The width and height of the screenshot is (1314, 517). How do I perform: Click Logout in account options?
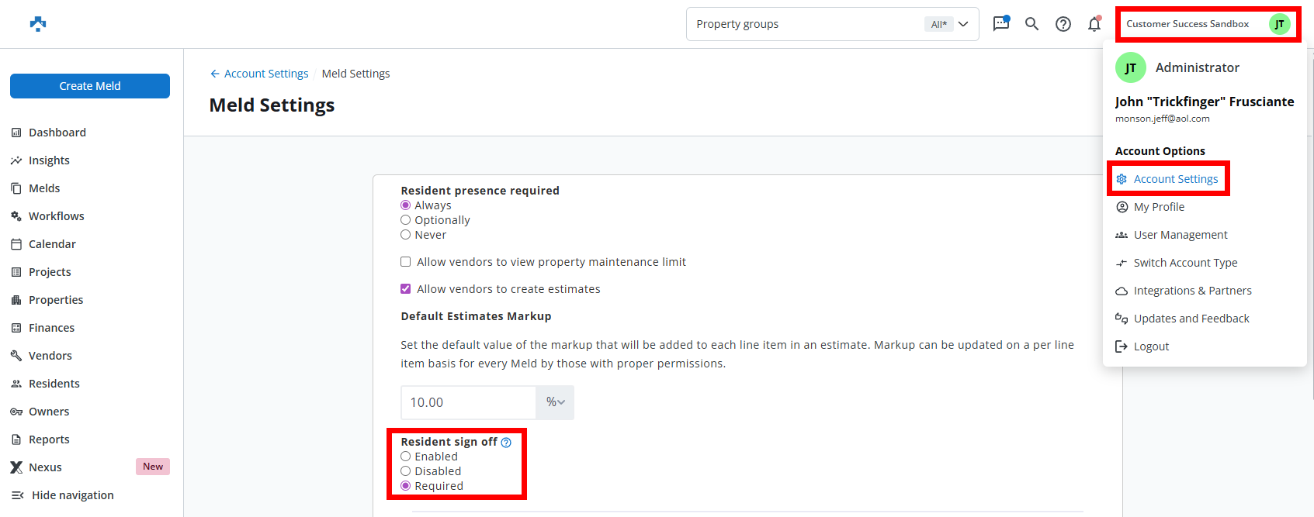pyautogui.click(x=1150, y=346)
